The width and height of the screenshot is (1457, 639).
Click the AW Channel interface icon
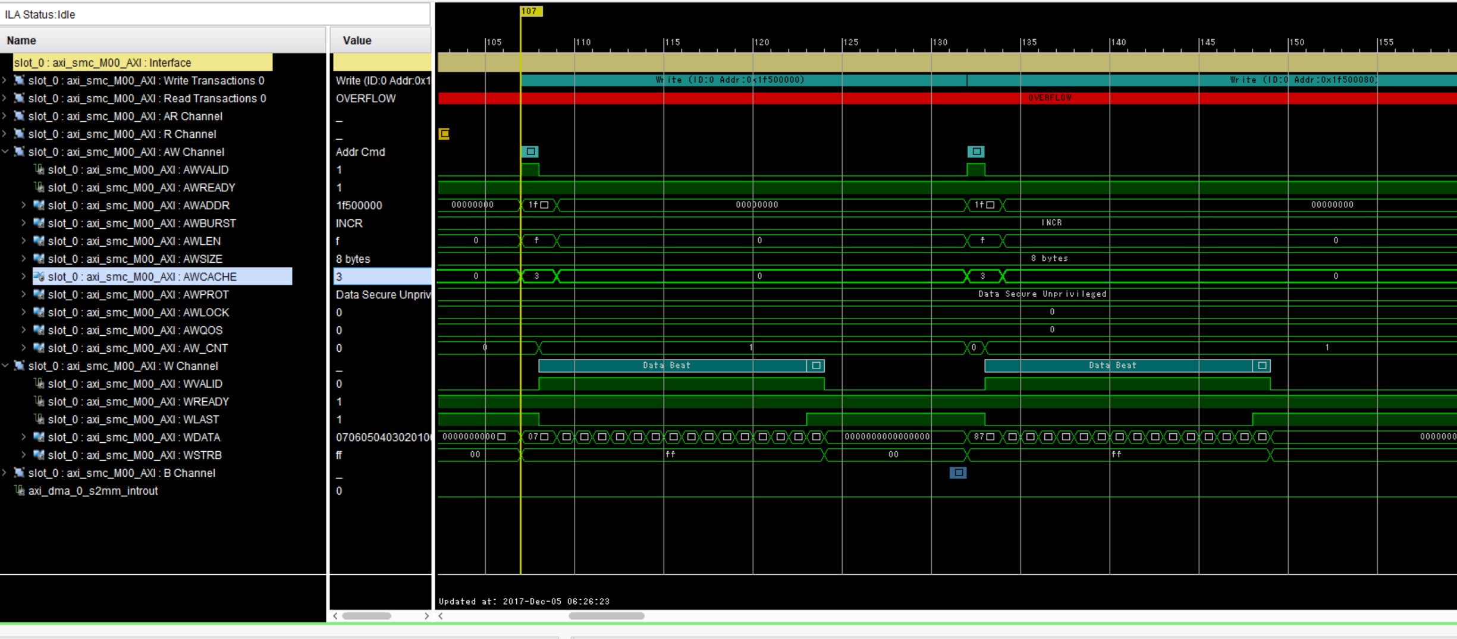(x=20, y=152)
